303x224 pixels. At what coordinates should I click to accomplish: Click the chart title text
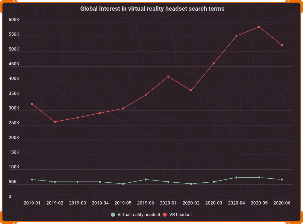coord(152,9)
